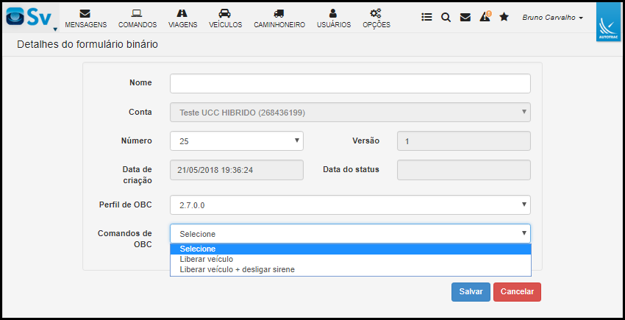The height and width of the screenshot is (320, 625).
Task: Open the Comandos laptop menu
Action: 137,18
